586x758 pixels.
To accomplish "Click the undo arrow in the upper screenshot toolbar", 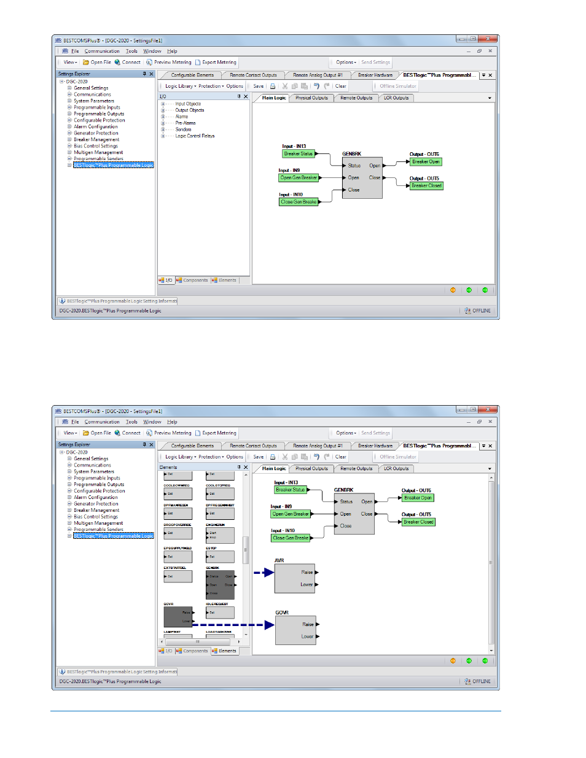I will point(317,87).
